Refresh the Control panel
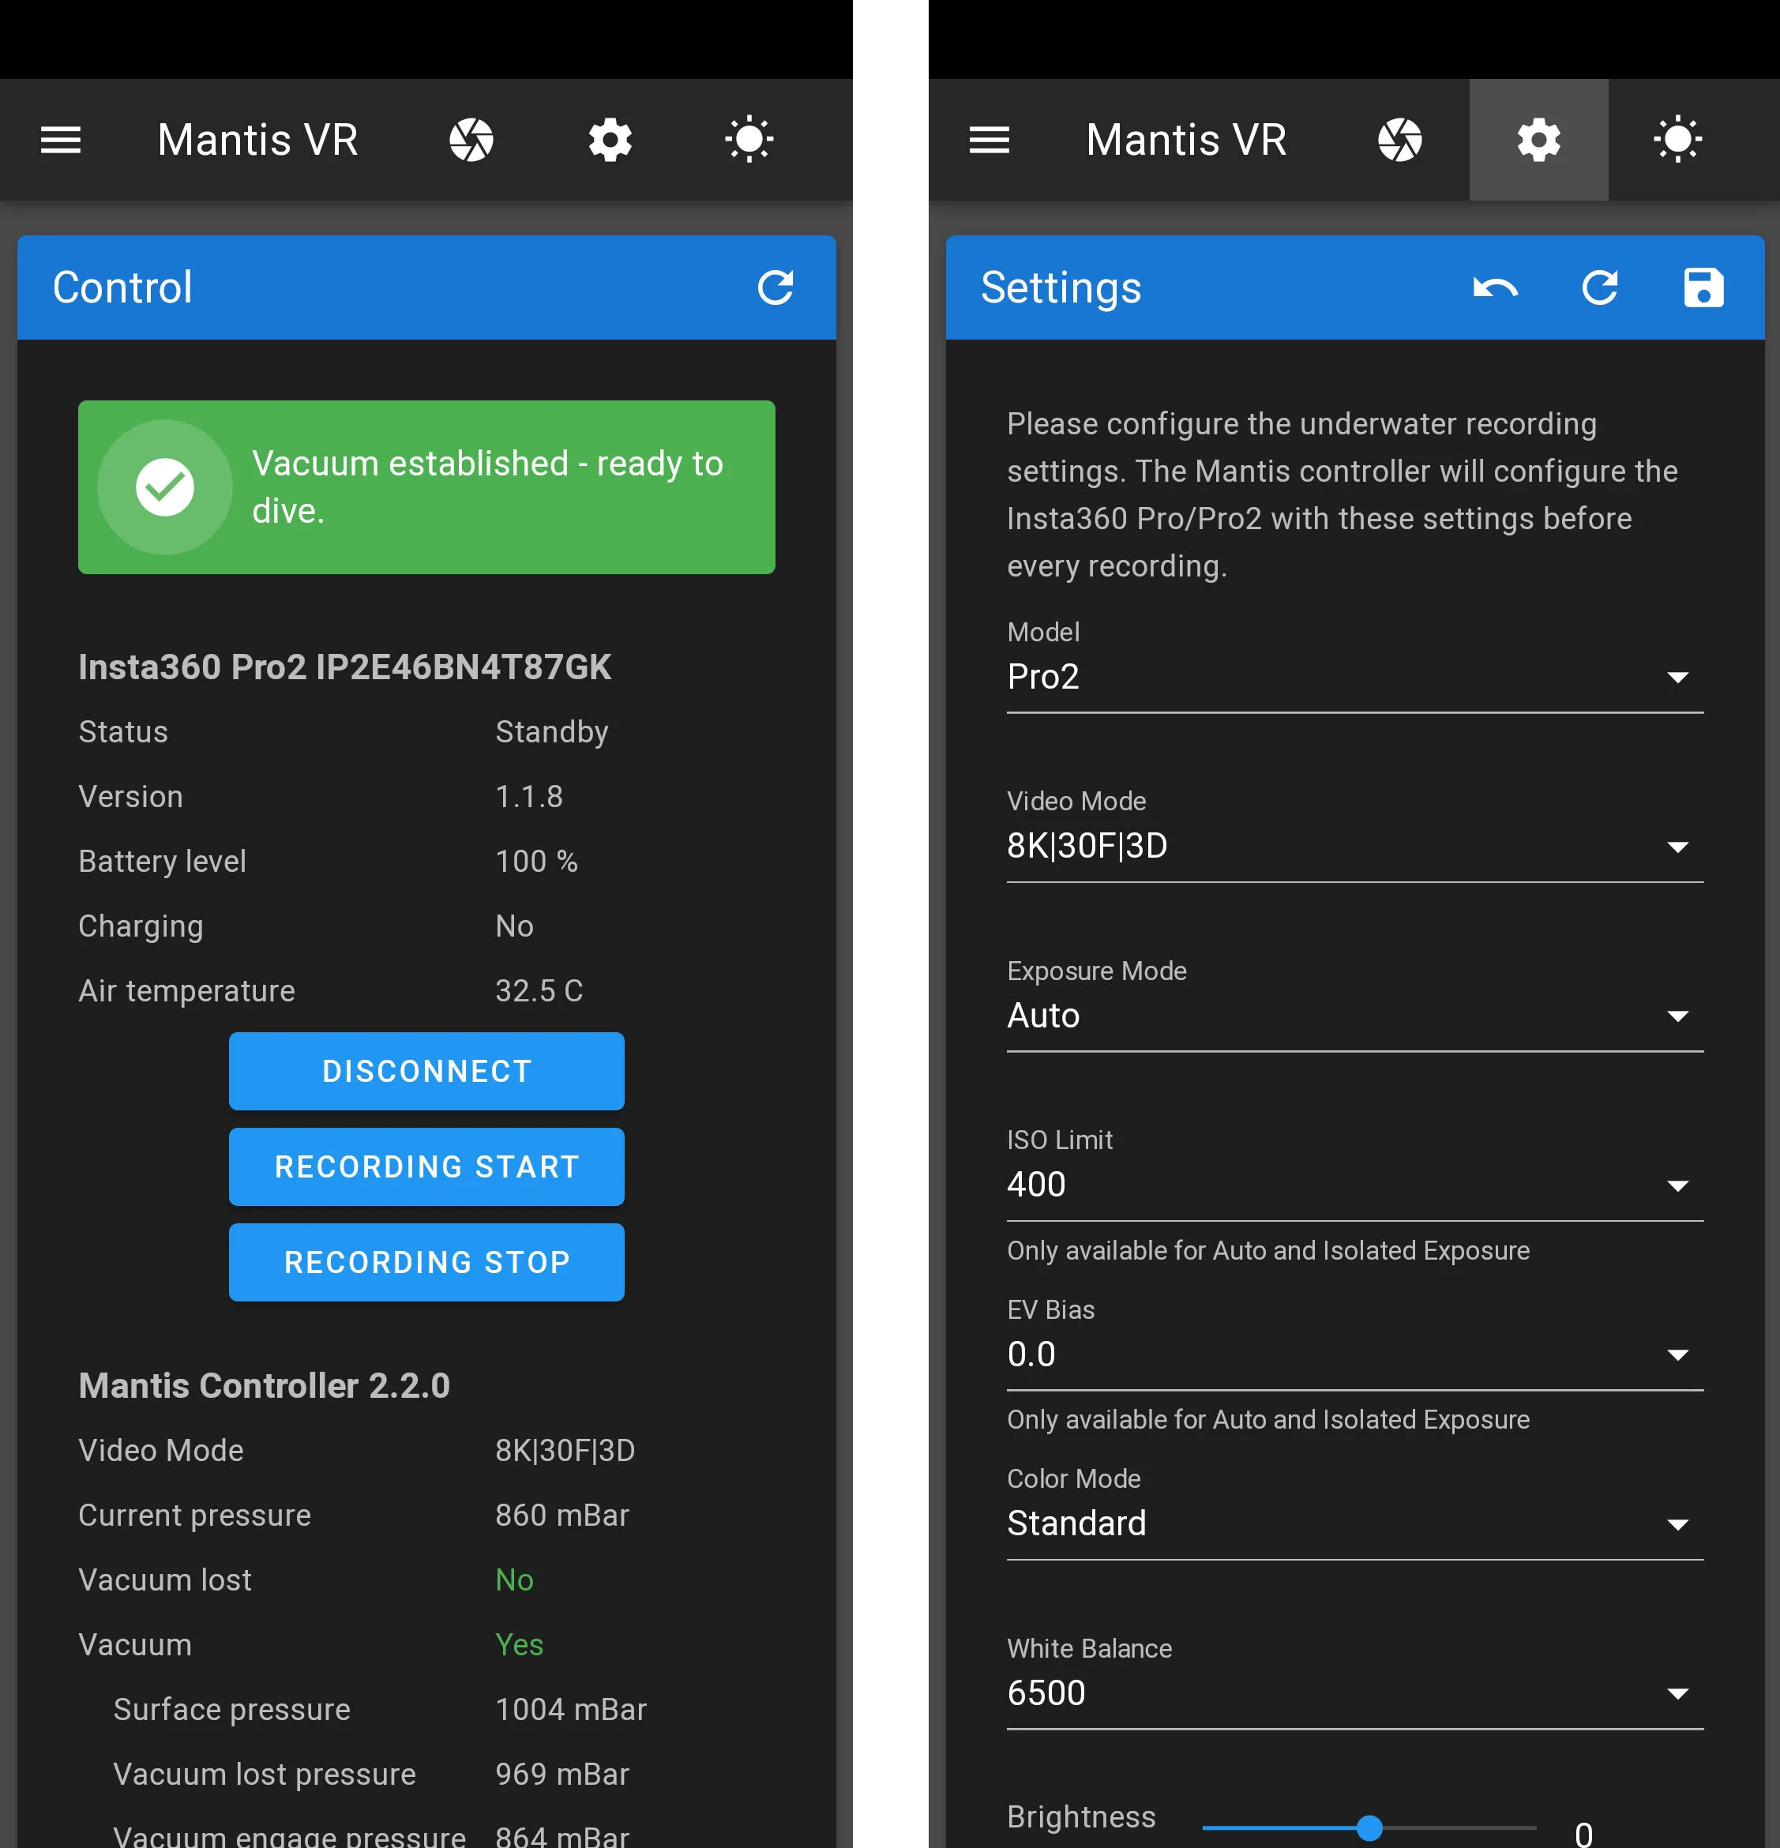 pos(775,287)
